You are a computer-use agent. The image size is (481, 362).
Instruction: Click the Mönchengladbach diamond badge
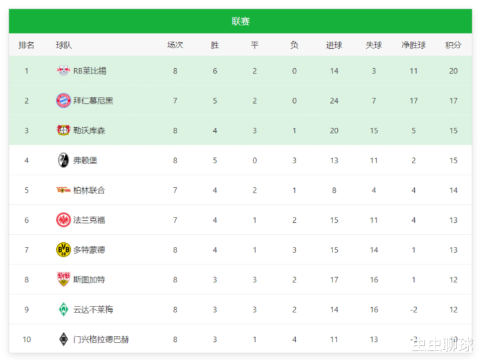[64, 339]
